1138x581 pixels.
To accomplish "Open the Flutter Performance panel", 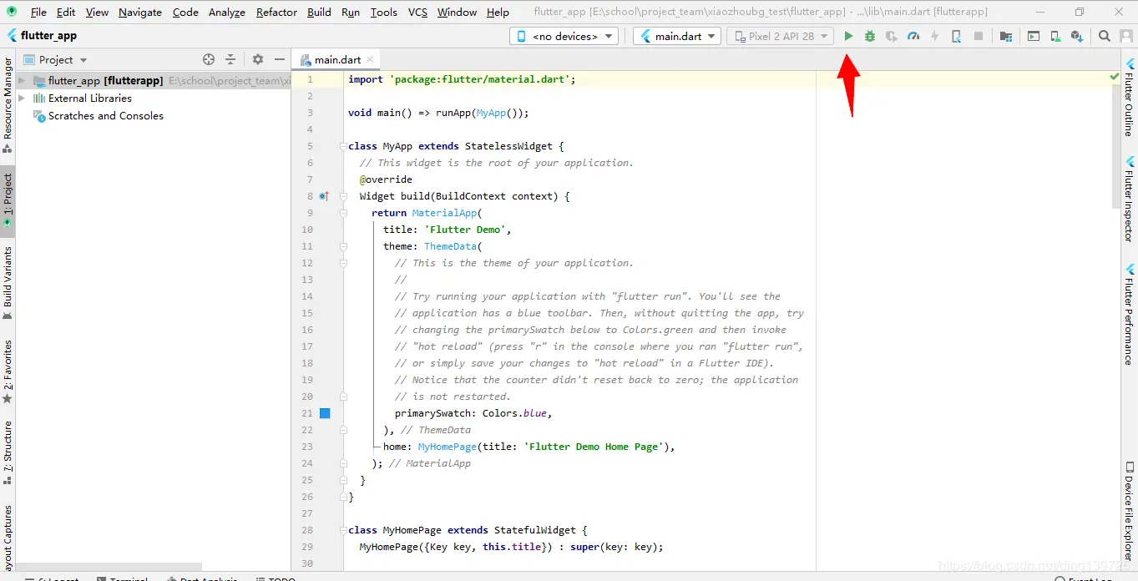I will pyautogui.click(x=1130, y=315).
